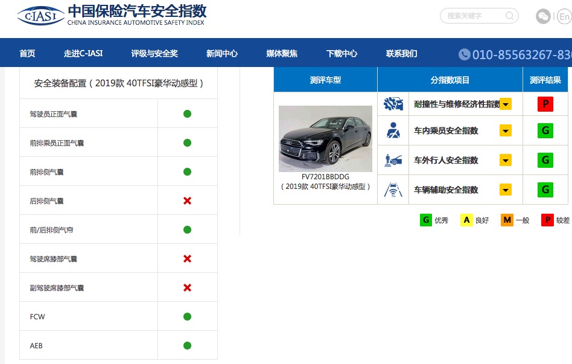
Task: Open the 走进C-IASI menu item
Action: [x=83, y=54]
